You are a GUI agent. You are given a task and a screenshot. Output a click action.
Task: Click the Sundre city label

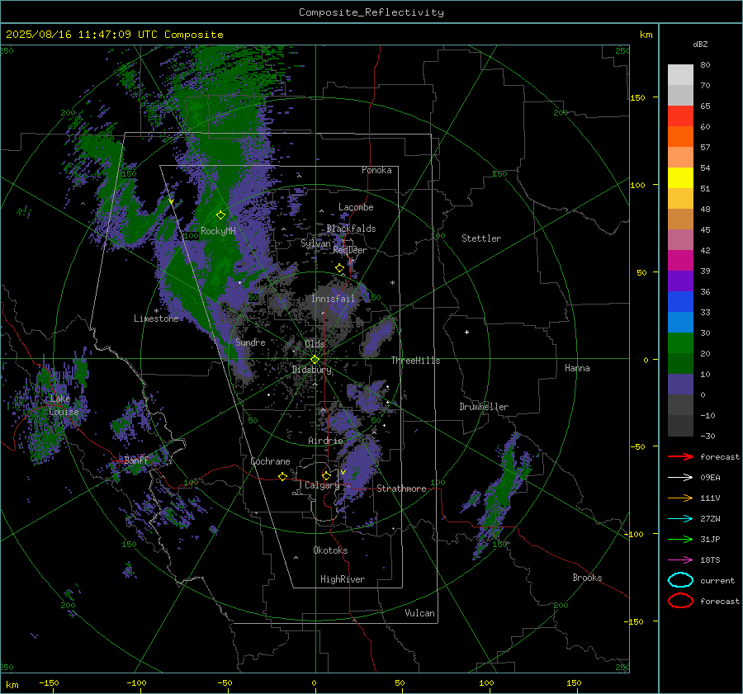tap(250, 342)
